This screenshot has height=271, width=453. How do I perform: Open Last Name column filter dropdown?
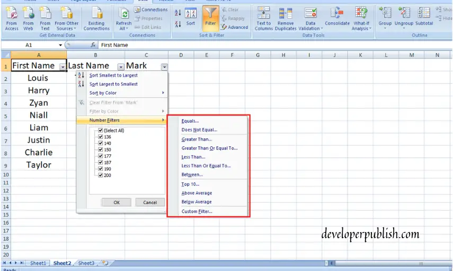[x=121, y=67]
